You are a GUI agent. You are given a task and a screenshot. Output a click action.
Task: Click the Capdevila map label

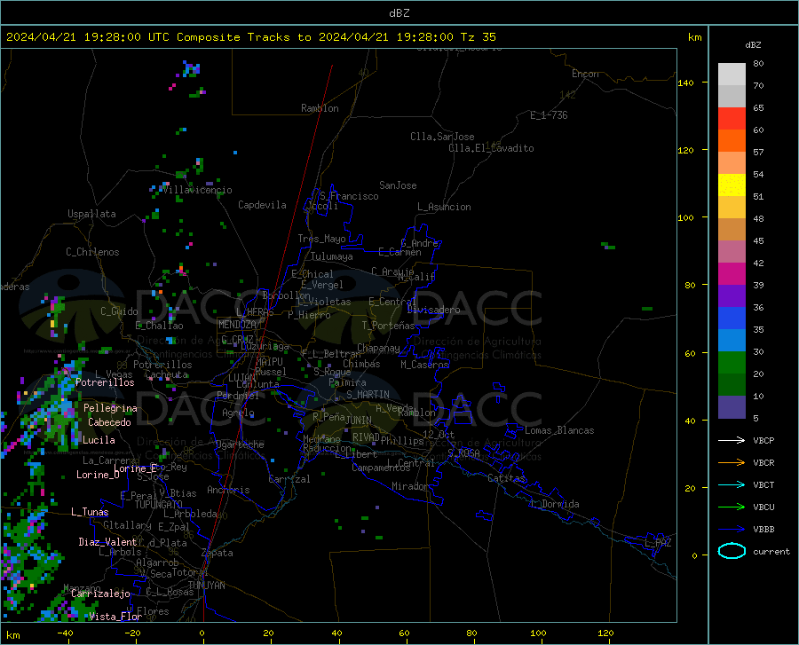click(262, 205)
